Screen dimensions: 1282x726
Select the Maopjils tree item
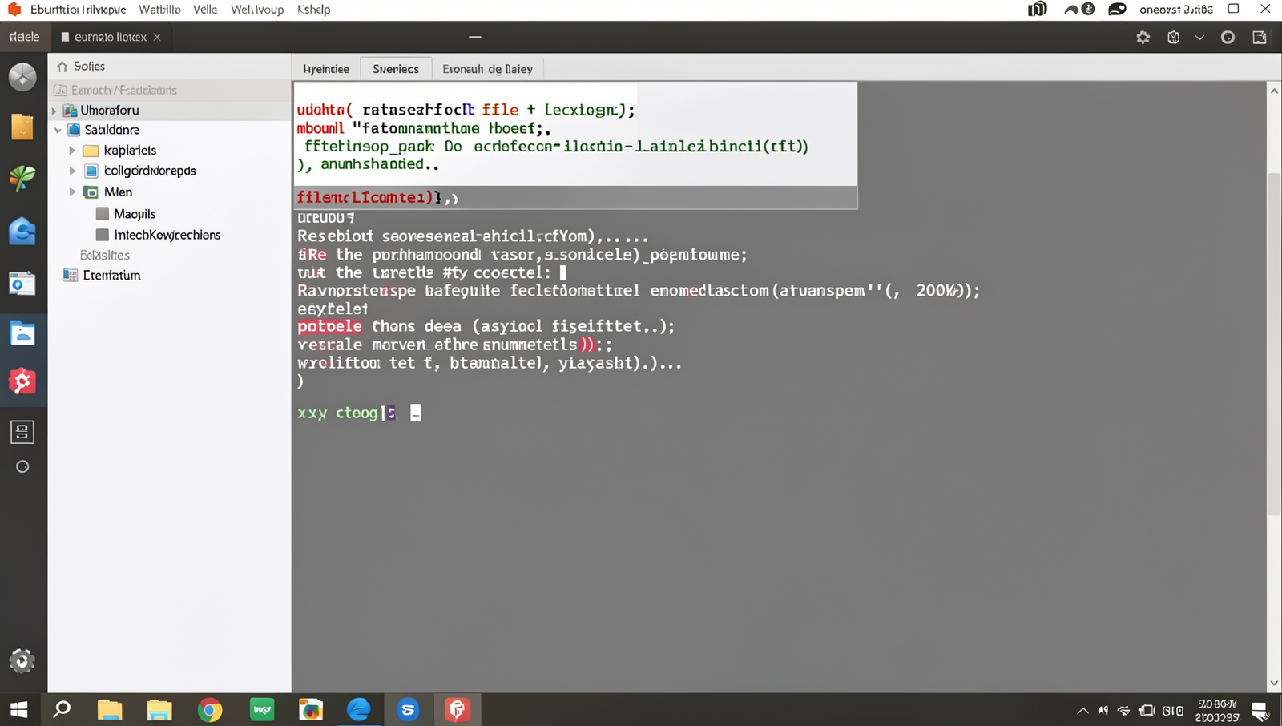(x=135, y=214)
